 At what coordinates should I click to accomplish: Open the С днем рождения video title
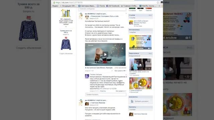point(136,90)
